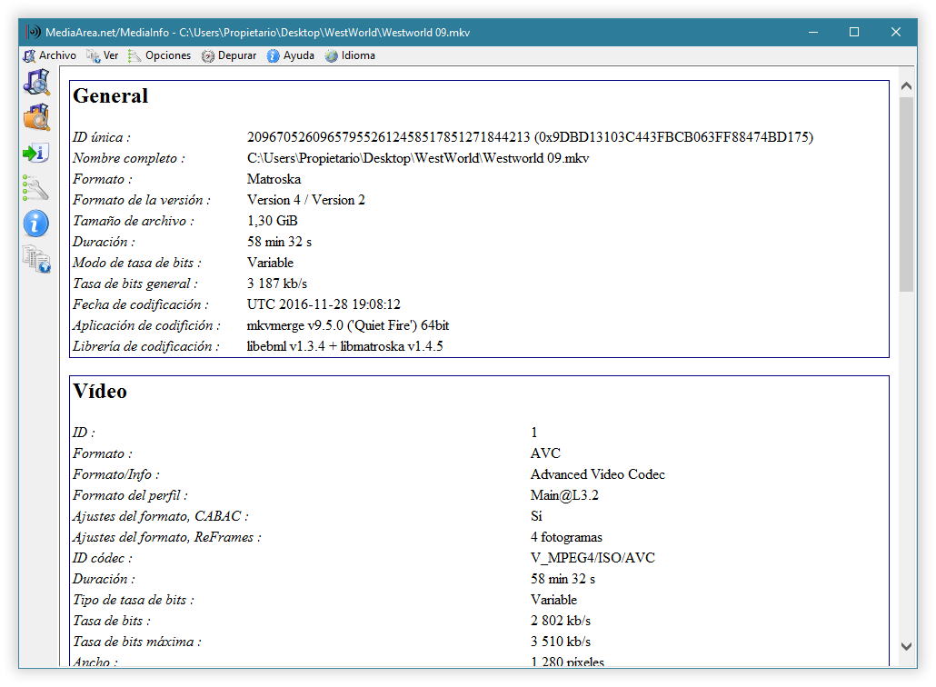This screenshot has width=936, height=687.
Task: Open the Preferences wrench sidebar icon
Action: [x=36, y=189]
